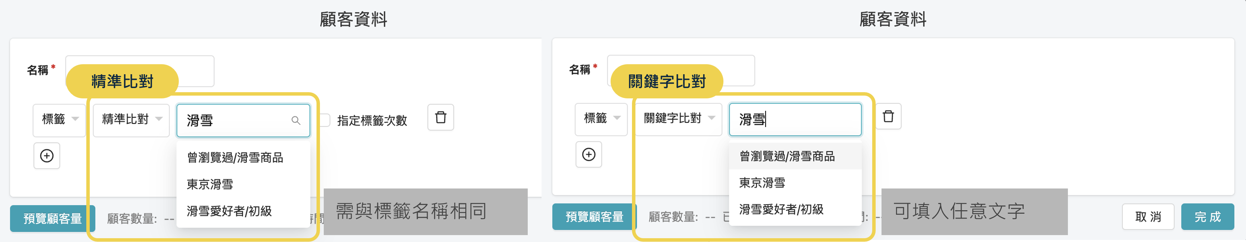Add a new condition with the plus icon, left panel
The image size is (1246, 242).
pos(47,155)
